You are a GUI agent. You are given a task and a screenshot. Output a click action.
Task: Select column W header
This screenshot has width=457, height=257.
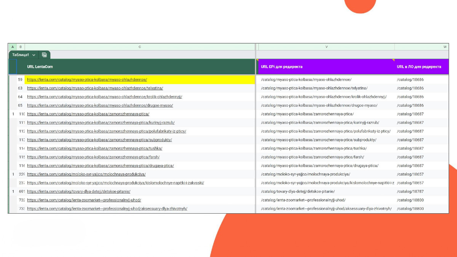pyautogui.click(x=422, y=47)
